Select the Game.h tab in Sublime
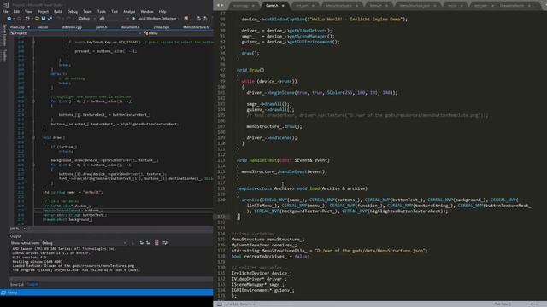The width and height of the screenshot is (547, 307). pyautogui.click(x=272, y=6)
